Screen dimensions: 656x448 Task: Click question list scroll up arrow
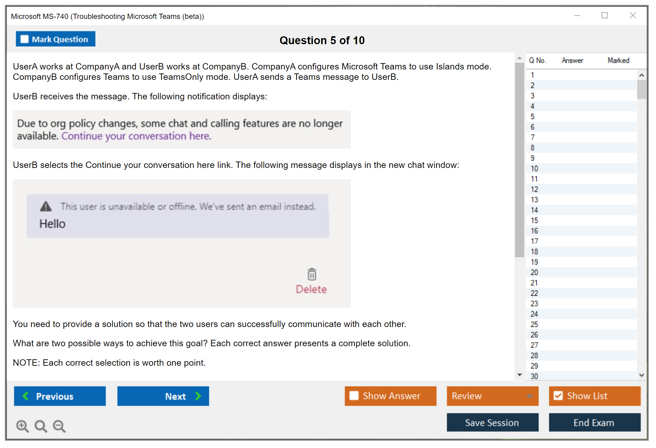(641, 75)
